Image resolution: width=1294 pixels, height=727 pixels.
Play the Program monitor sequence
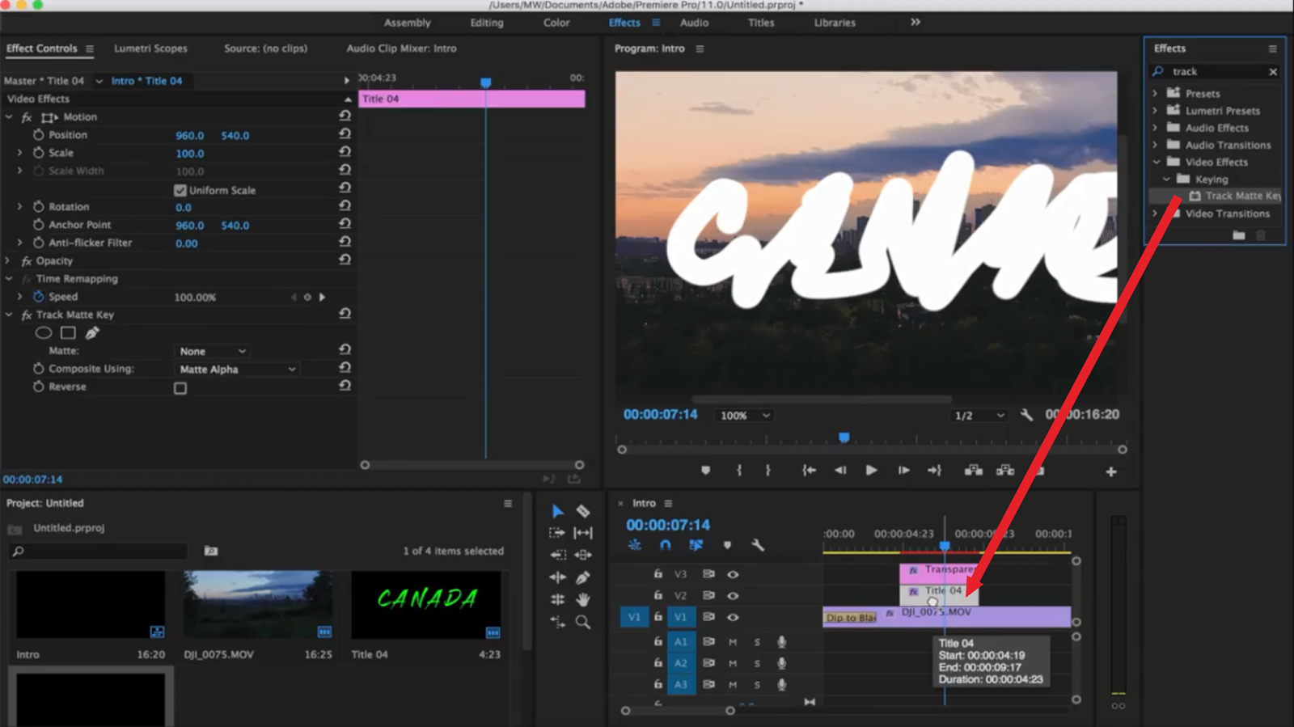(x=871, y=471)
